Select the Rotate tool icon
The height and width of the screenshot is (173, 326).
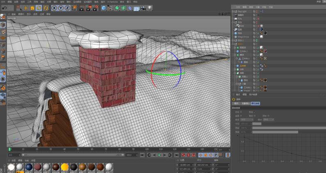(x=39, y=8)
